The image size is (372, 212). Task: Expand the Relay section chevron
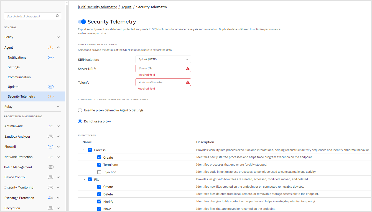[x=58, y=107]
